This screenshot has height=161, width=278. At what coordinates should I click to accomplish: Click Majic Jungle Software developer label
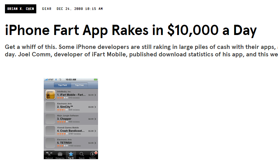click(68, 116)
